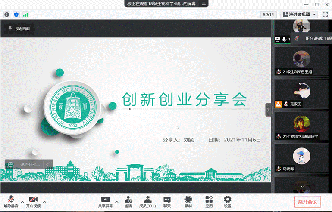Expand video options arrow beside 开启视频
The image size is (332, 212).
(x=44, y=201)
